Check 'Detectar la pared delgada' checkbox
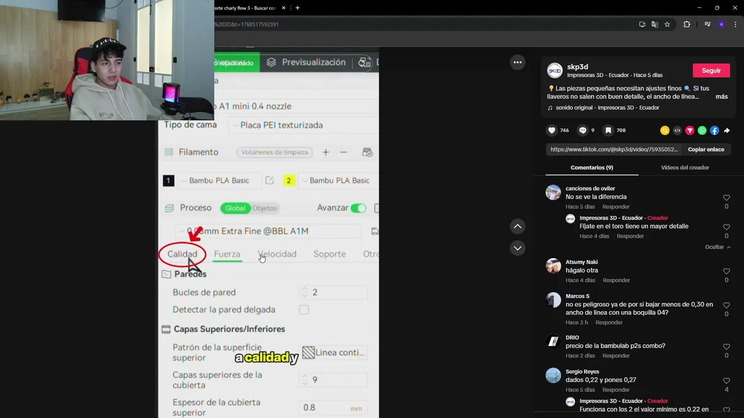The width and height of the screenshot is (744, 418). click(x=304, y=310)
